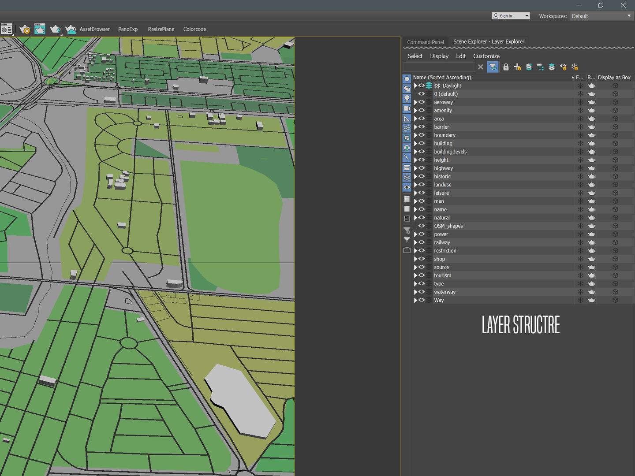Viewport: 635px width, 476px height.
Task: Toggle Display Cameras filter in sidebar
Action: (407, 108)
